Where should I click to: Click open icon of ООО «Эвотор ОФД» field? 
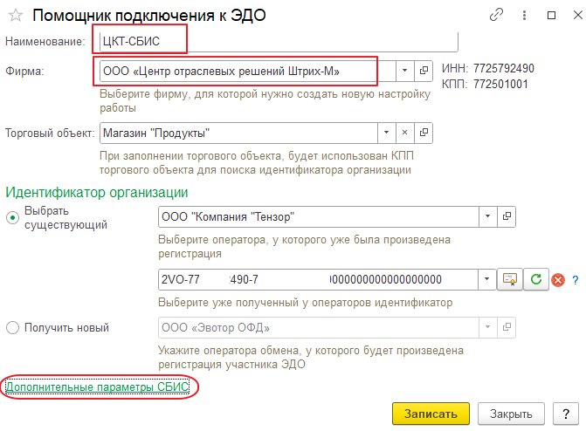(507, 327)
